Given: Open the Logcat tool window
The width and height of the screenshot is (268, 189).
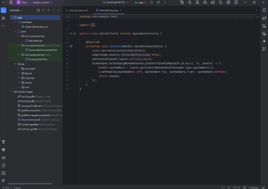Looking at the screenshot, I should (x=4, y=158).
